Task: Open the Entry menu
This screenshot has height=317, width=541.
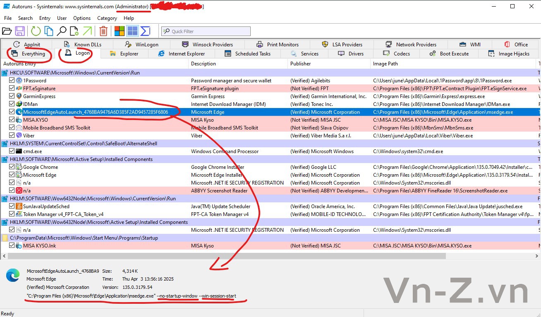Action: [x=45, y=18]
